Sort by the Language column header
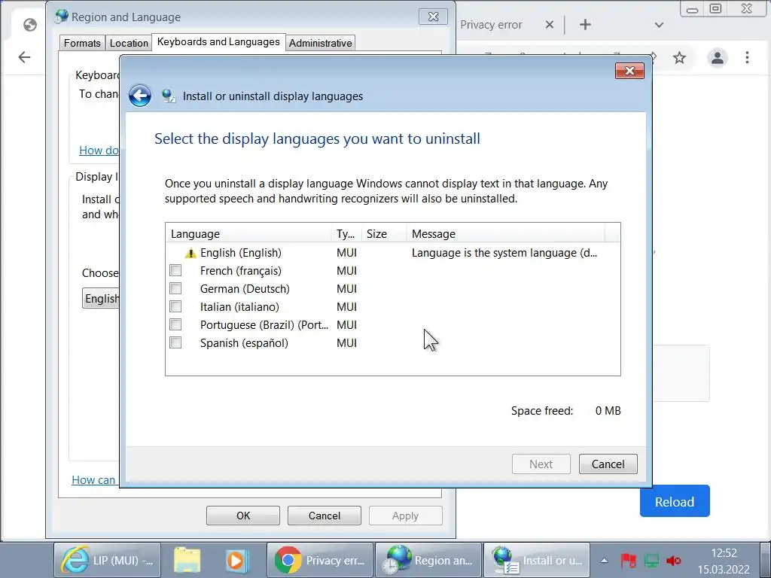 click(x=248, y=234)
